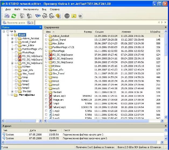Sort by the Создан column header
Image resolution: width=169 pixels, height=150 pixels.
coord(99,32)
